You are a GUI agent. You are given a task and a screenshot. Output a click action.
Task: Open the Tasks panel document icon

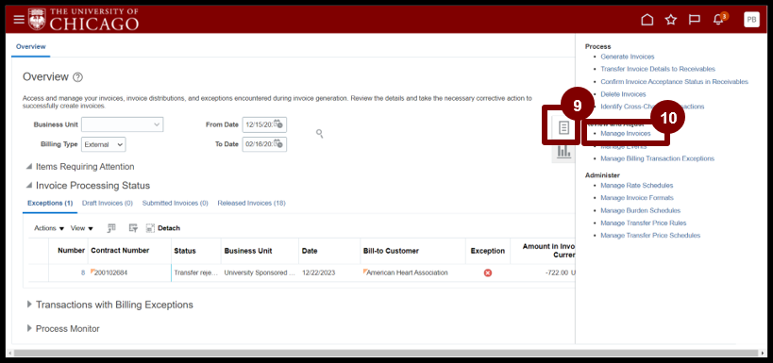pyautogui.click(x=563, y=128)
